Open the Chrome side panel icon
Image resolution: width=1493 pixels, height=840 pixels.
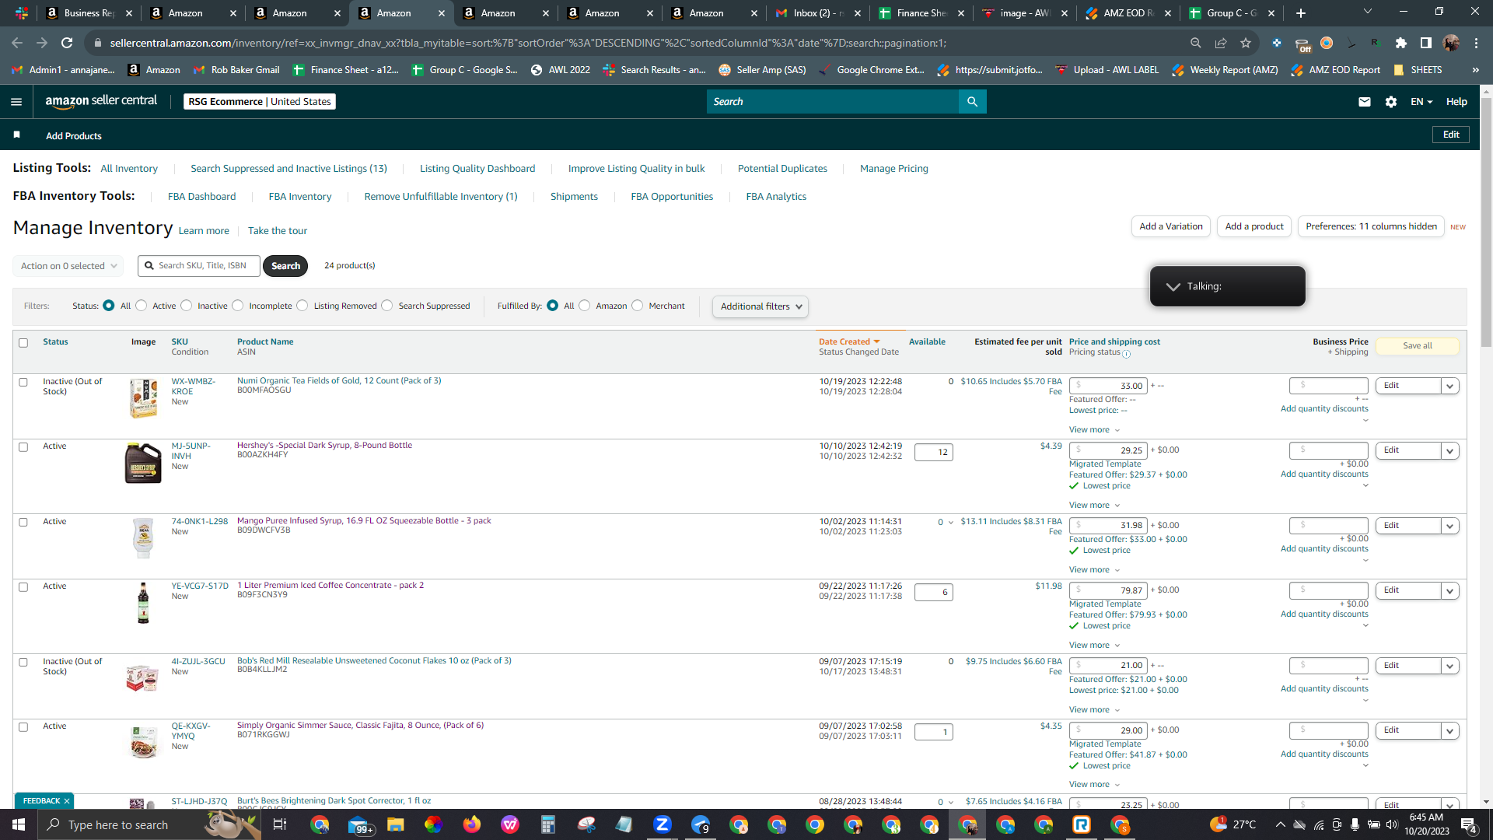point(1426,43)
